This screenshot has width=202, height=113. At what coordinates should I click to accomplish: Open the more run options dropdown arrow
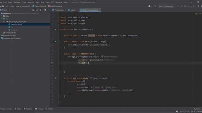191,6
